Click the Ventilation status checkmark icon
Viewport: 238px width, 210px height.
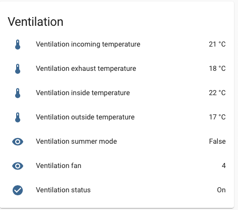click(x=18, y=190)
